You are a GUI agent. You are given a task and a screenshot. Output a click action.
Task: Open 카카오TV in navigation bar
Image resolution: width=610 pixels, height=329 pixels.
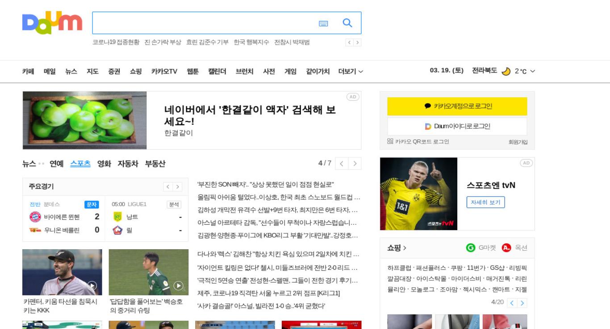(164, 71)
